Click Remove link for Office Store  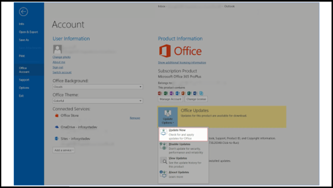tap(135, 118)
